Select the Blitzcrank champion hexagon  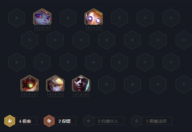click(x=94, y=17)
